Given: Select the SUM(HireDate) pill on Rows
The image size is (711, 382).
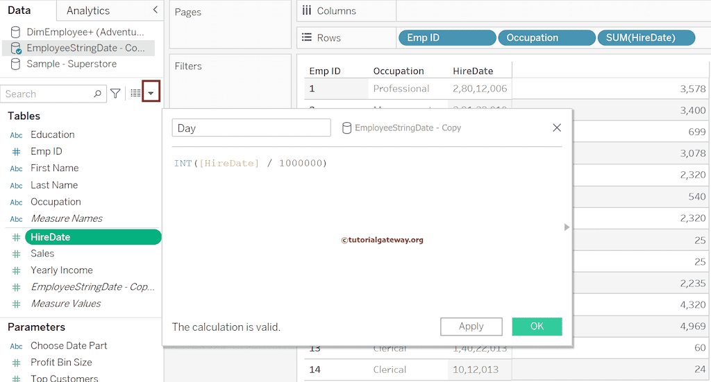Looking at the screenshot, I should click(x=646, y=37).
